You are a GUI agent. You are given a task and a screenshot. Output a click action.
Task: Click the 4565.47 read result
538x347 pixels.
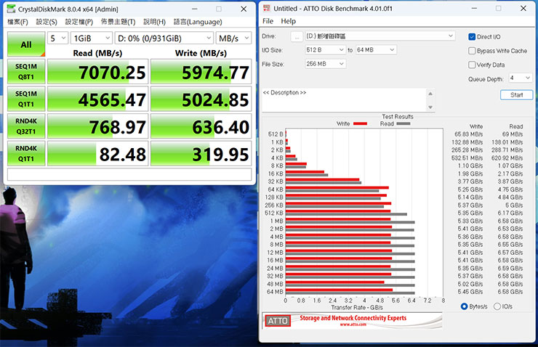click(98, 99)
